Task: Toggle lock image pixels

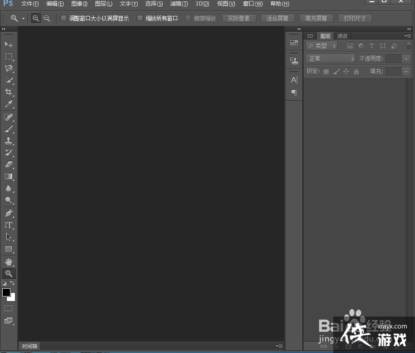Action: coord(336,72)
